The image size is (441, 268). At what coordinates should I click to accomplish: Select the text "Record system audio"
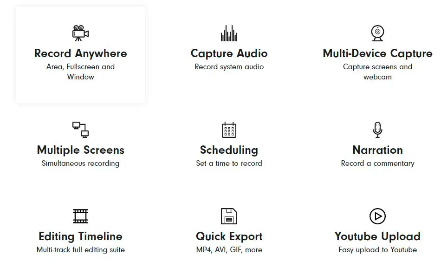pyautogui.click(x=229, y=67)
